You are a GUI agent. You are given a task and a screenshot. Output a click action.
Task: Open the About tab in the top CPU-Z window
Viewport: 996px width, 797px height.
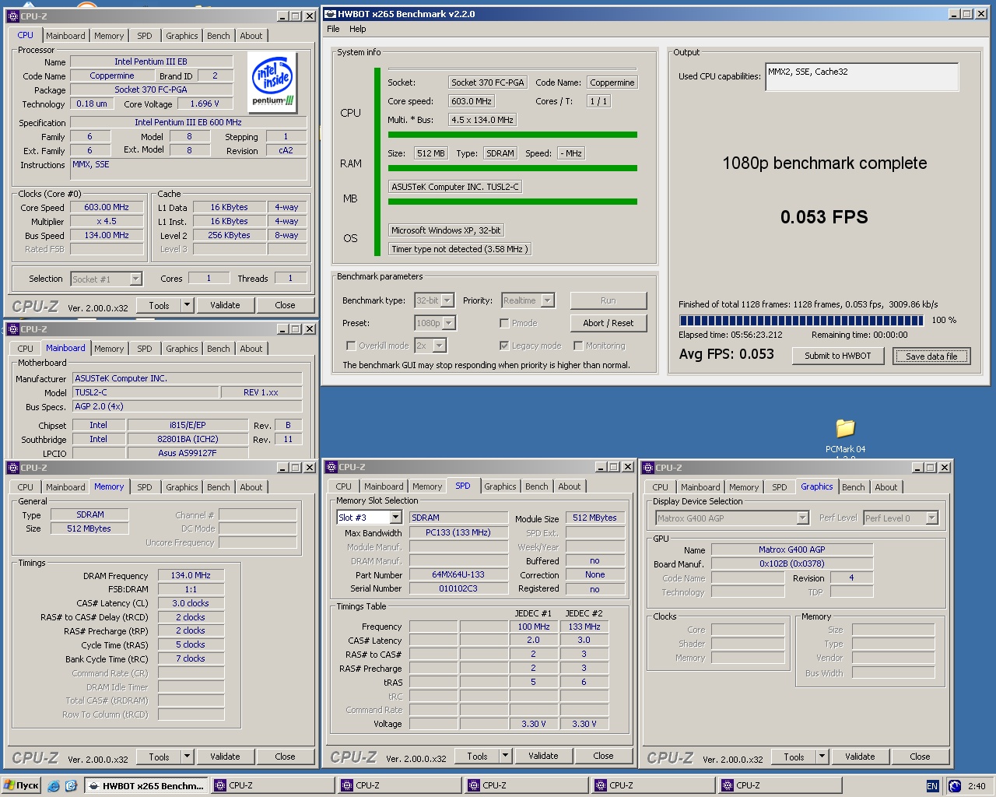click(251, 36)
